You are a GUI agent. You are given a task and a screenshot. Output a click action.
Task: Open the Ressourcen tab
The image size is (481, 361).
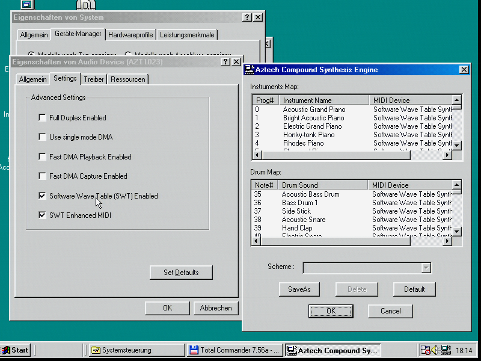127,79
